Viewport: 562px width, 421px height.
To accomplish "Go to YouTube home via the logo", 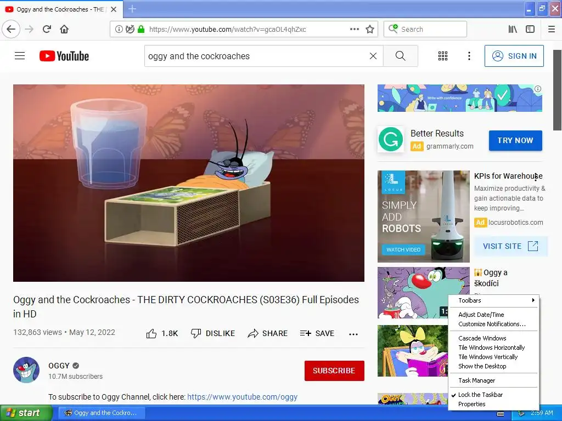I will 64,56.
